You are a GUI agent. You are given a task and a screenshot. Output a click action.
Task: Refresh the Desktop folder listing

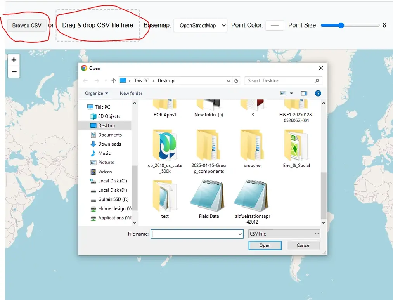(x=236, y=81)
